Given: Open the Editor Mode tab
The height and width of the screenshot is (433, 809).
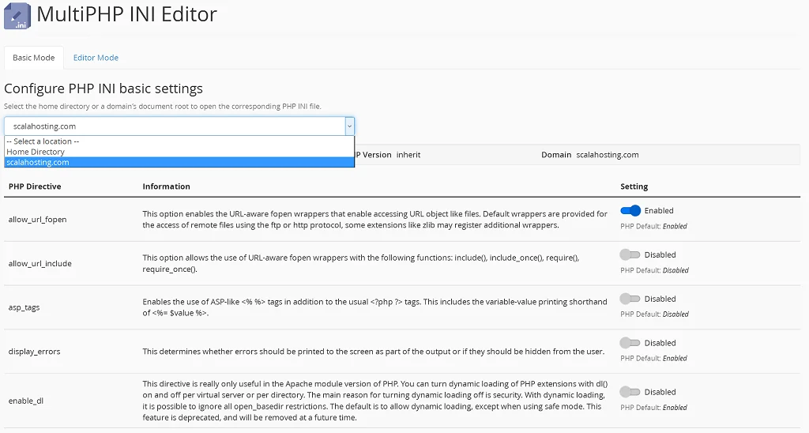Looking at the screenshot, I should point(96,58).
